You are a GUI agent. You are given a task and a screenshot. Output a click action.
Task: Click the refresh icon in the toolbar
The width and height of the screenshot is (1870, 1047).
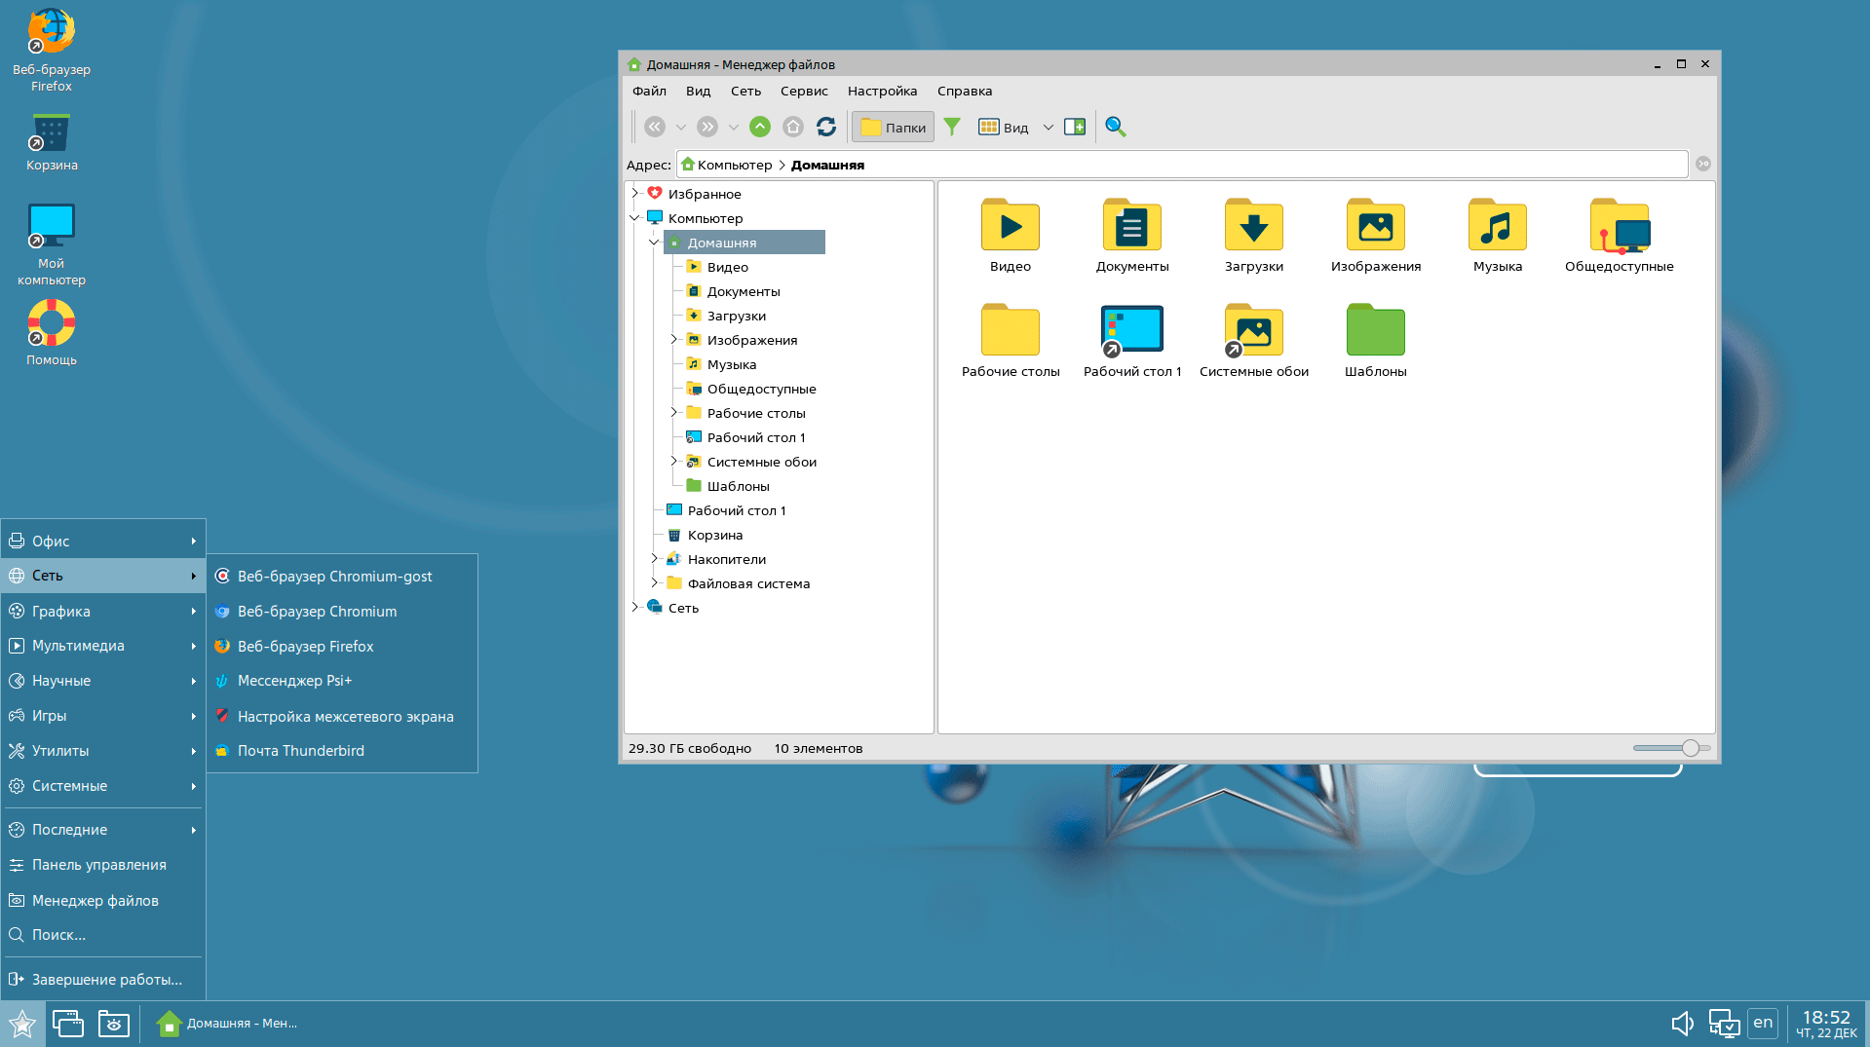pyautogui.click(x=826, y=127)
